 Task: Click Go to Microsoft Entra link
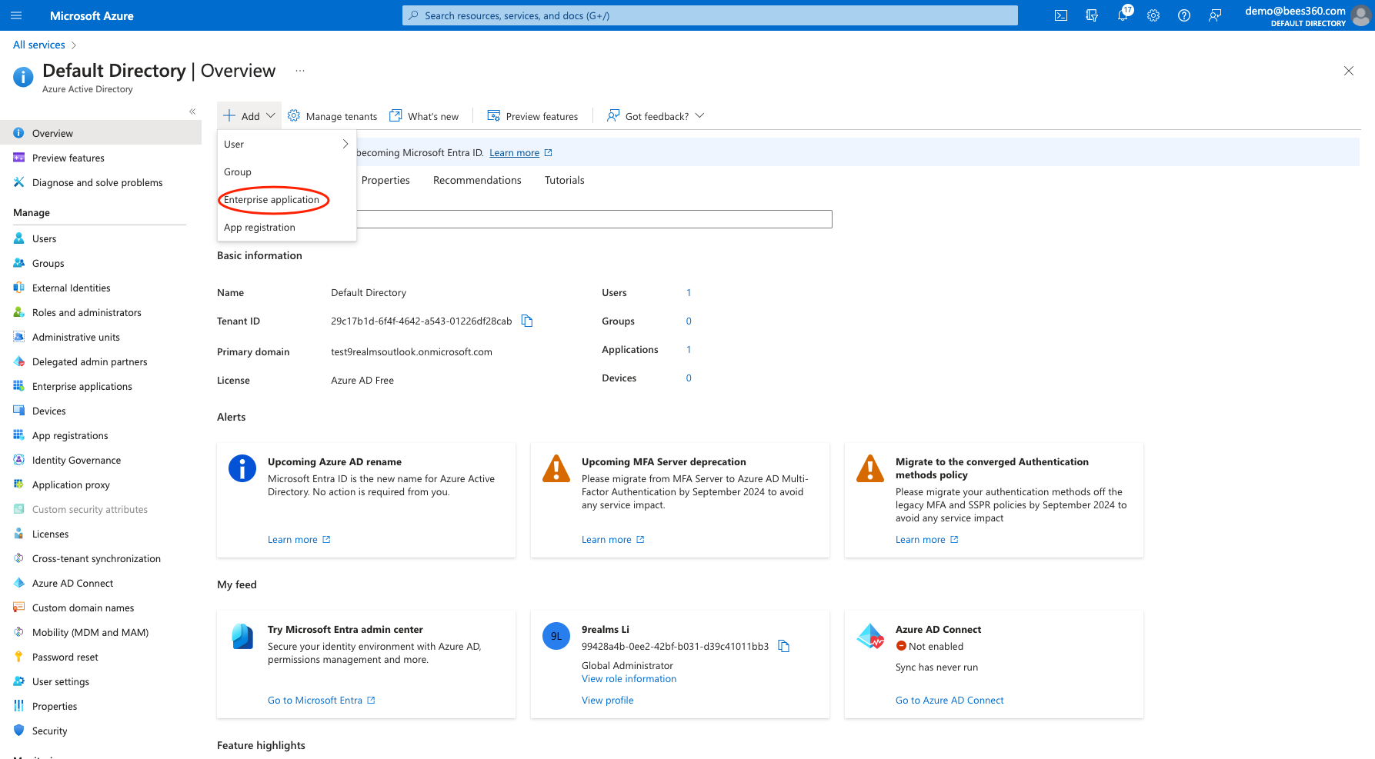pyautogui.click(x=315, y=700)
